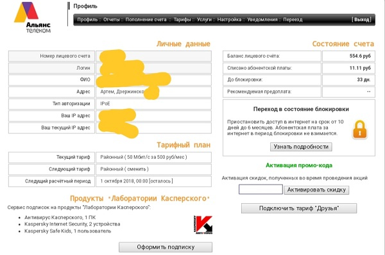Click Kaspersky Safe Kids list item

click(x=67, y=231)
